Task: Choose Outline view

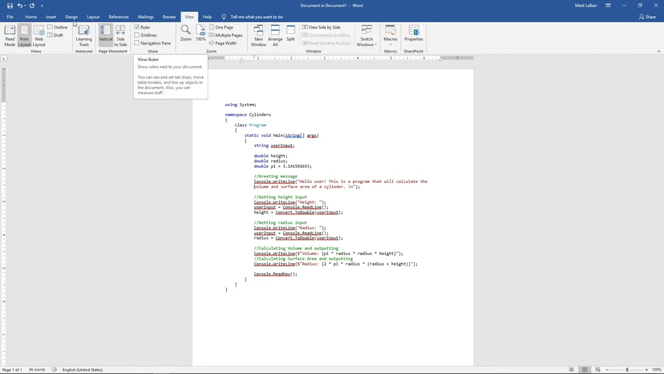Action: point(58,27)
